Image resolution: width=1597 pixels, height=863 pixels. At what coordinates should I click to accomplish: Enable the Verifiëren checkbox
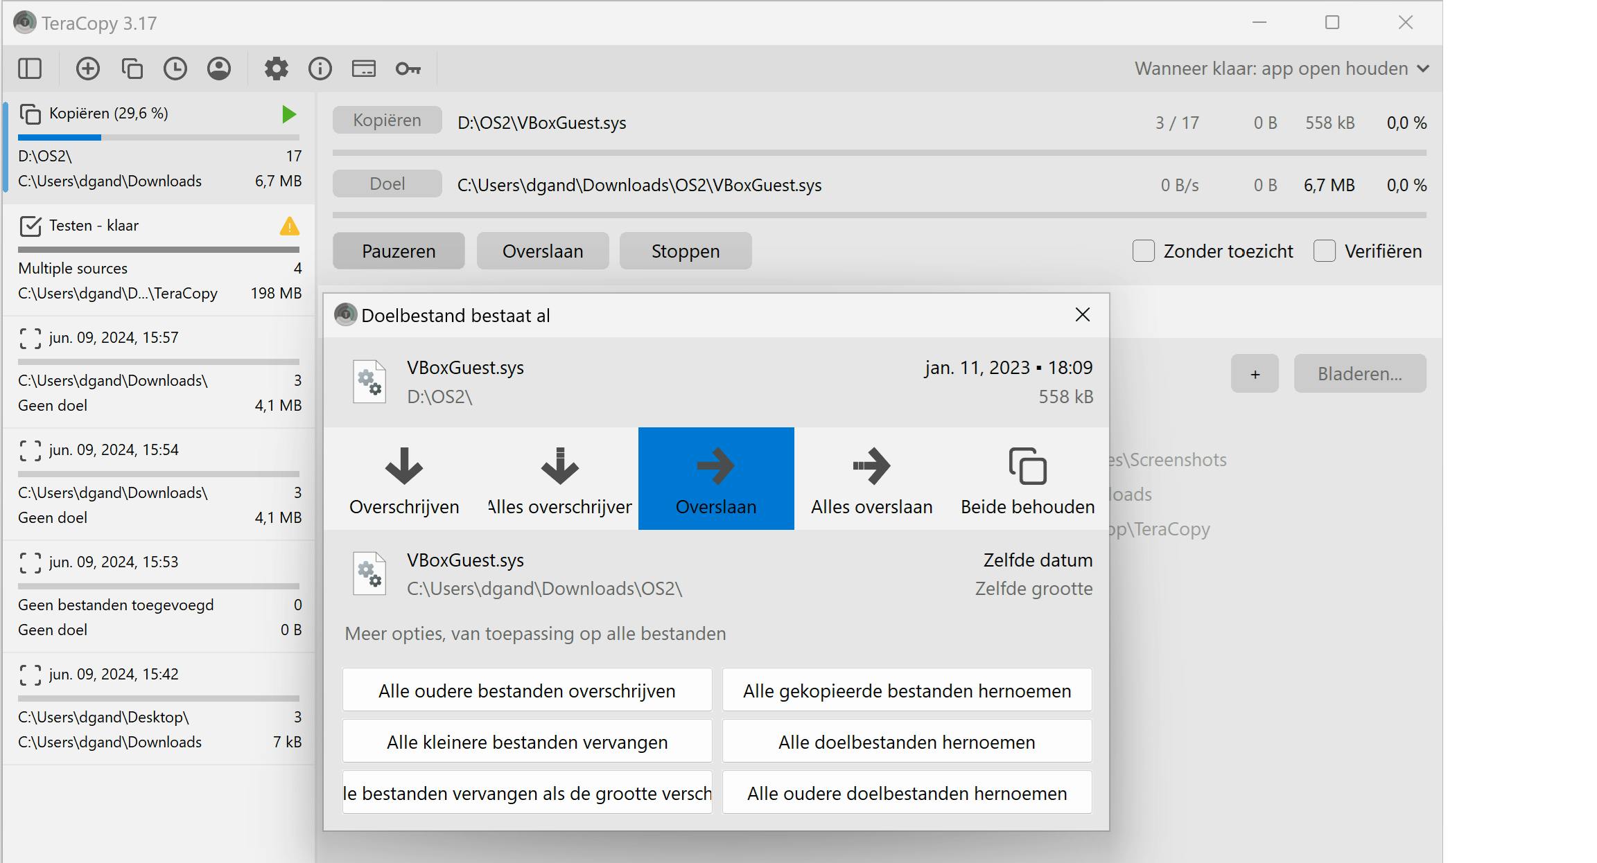1325,251
